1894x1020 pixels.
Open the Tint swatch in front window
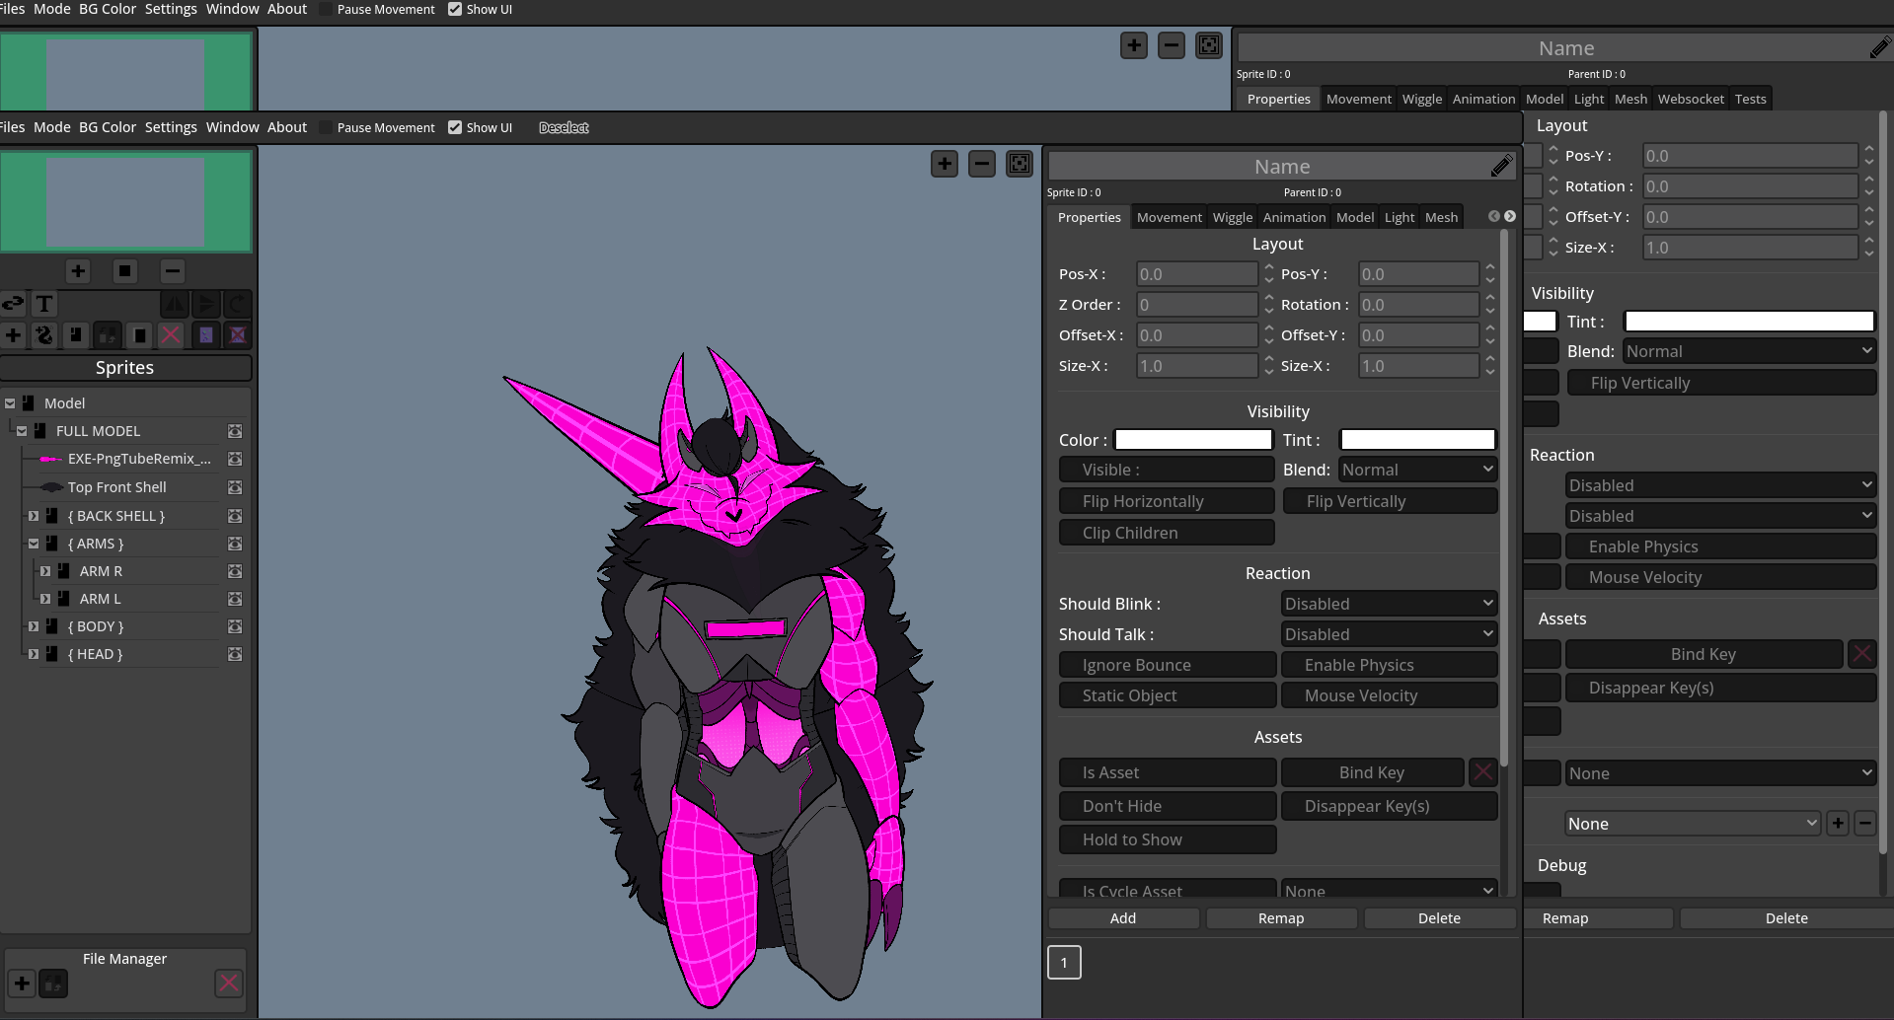coord(1417,440)
